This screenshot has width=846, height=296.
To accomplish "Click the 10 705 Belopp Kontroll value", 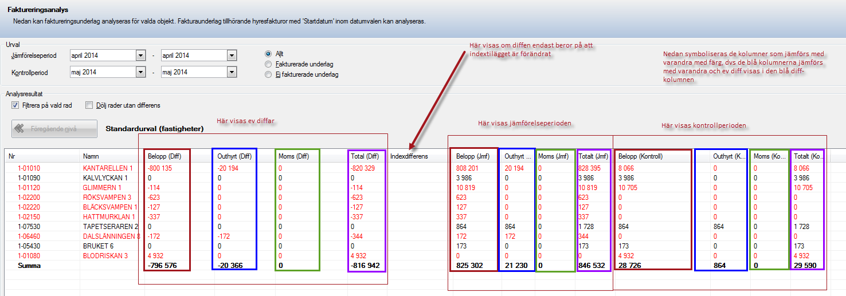I will (x=628, y=188).
